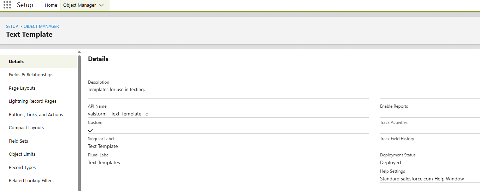Open the App Launcher grid icon
The height and width of the screenshot is (191, 480).
pos(7,5)
